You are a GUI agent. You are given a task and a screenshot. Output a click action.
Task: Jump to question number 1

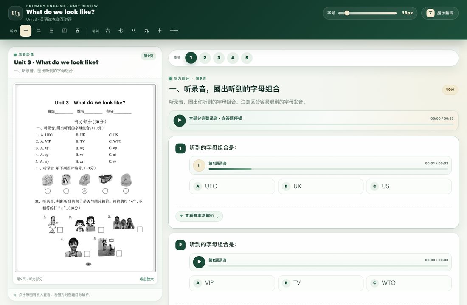pyautogui.click(x=191, y=58)
